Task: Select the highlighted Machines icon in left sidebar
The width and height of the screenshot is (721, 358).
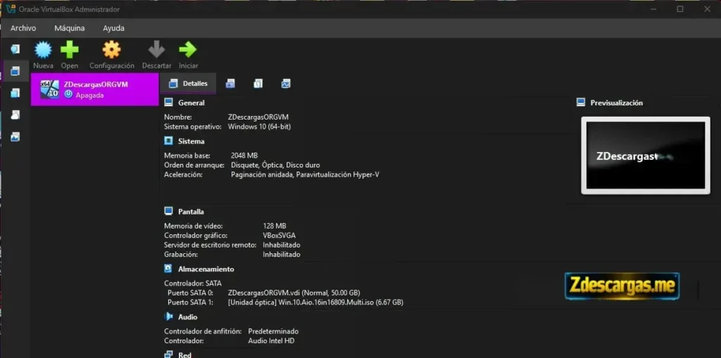Action: pyautogui.click(x=15, y=71)
